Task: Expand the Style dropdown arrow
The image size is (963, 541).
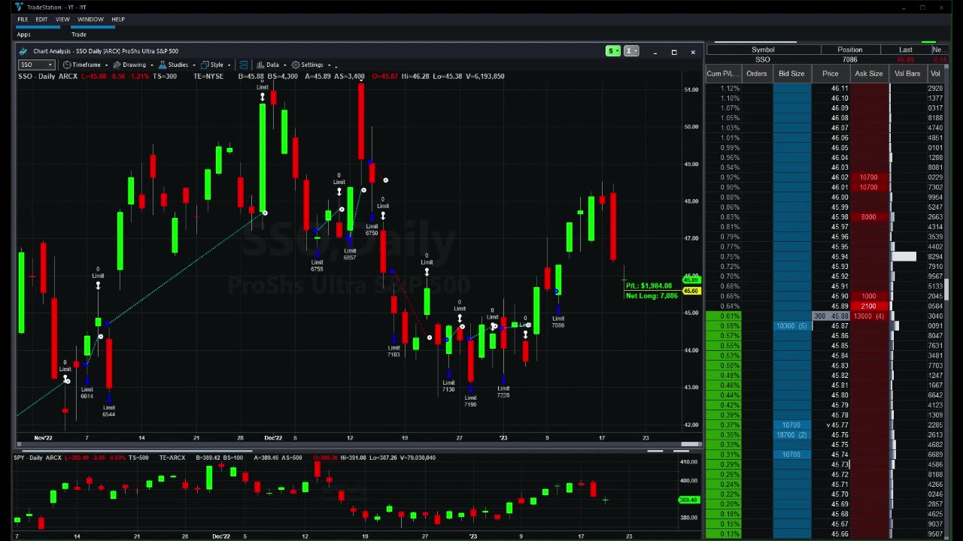Action: [229, 65]
